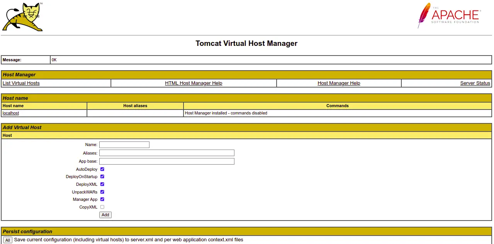Click the Tomcat cat logo
494x244 pixels.
[x=23, y=17]
